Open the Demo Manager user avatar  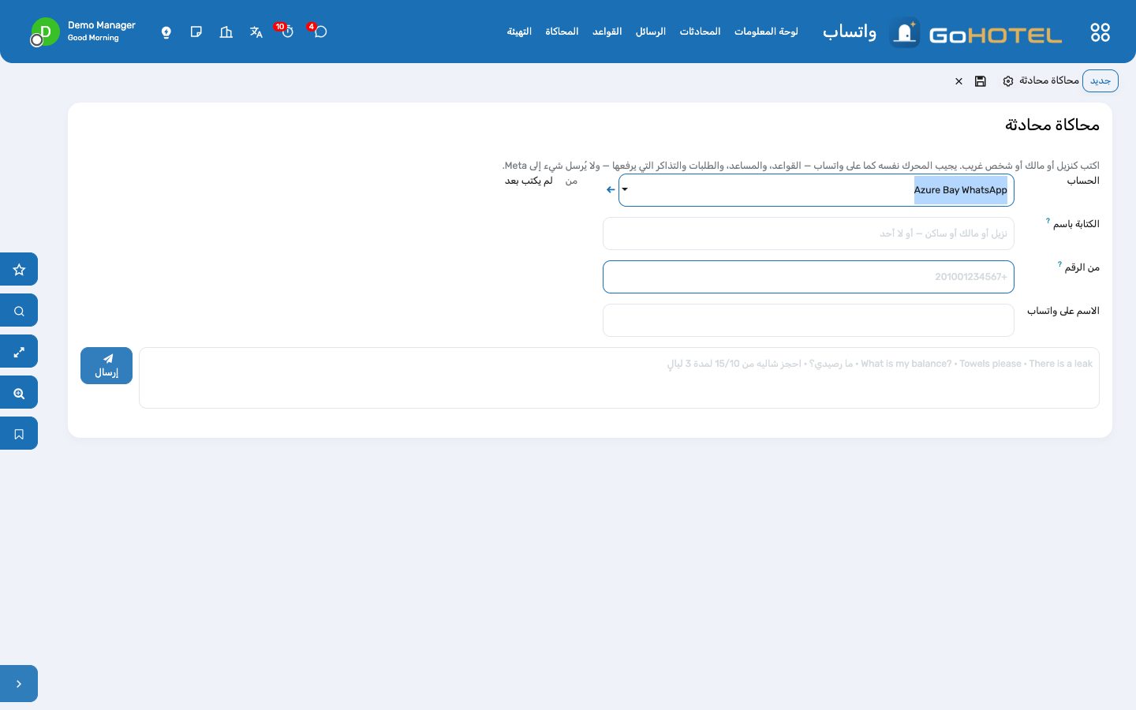(45, 32)
